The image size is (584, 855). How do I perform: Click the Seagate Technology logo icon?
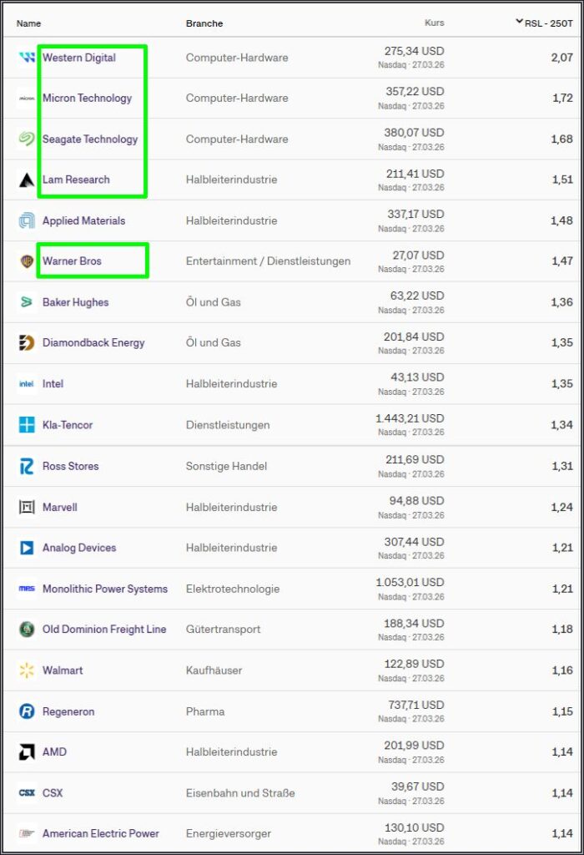click(27, 139)
